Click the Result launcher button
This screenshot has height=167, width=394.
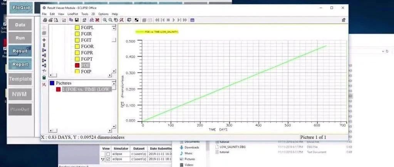coord(20,51)
